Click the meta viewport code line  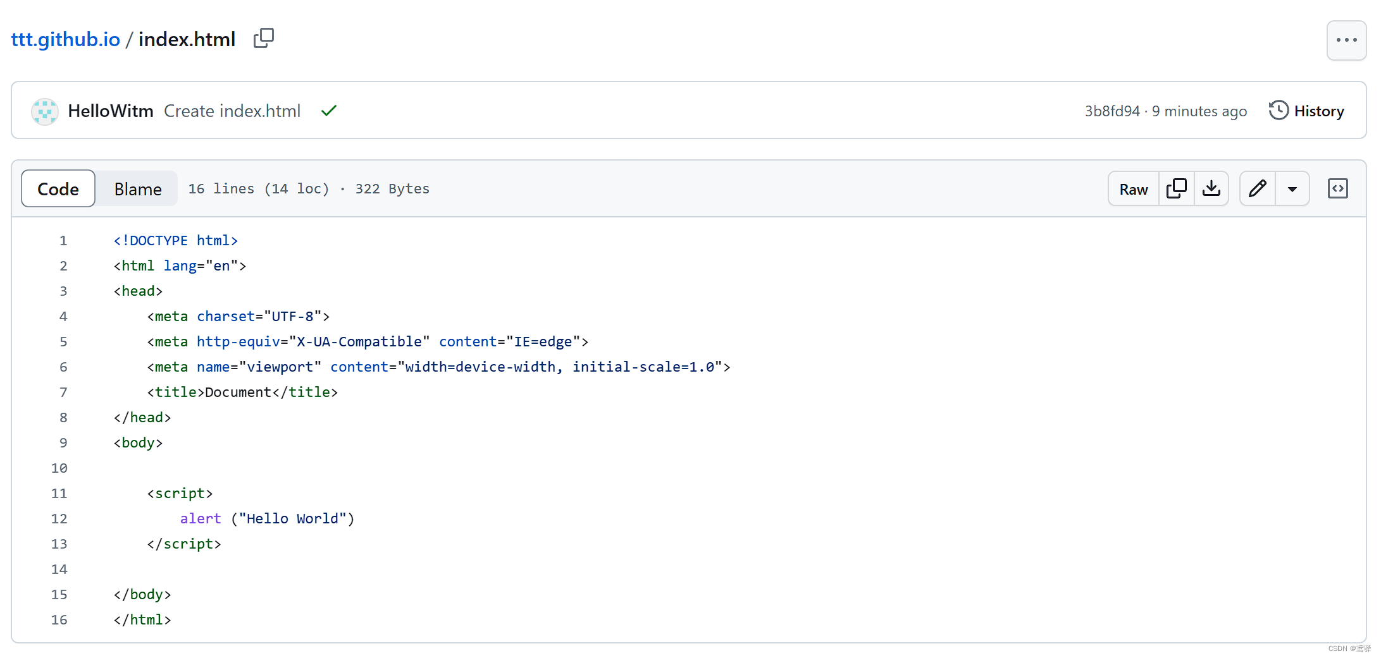click(x=438, y=367)
